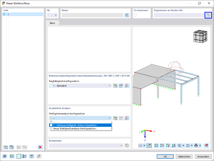214x161 pixels.
Task: Select 1 - Anfangssteifigkeit | Keine Interaktion option
Action: (x=80, y=125)
